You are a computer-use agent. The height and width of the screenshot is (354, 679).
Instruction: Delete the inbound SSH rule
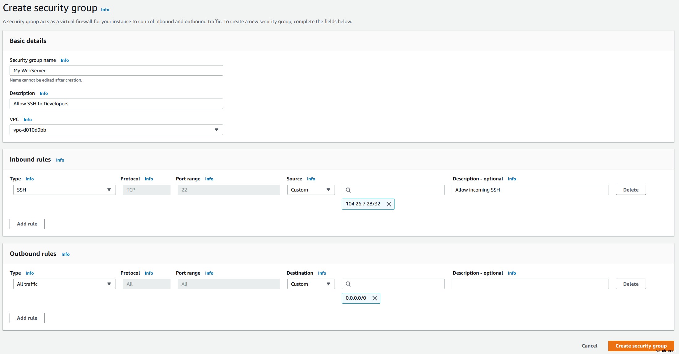(631, 190)
